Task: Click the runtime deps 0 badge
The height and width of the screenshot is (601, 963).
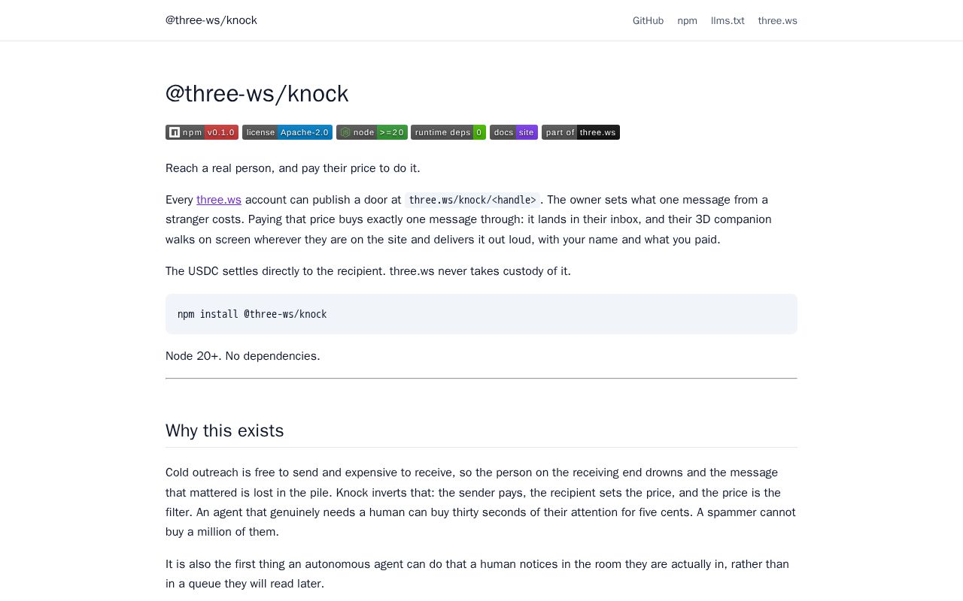Action: [448, 132]
